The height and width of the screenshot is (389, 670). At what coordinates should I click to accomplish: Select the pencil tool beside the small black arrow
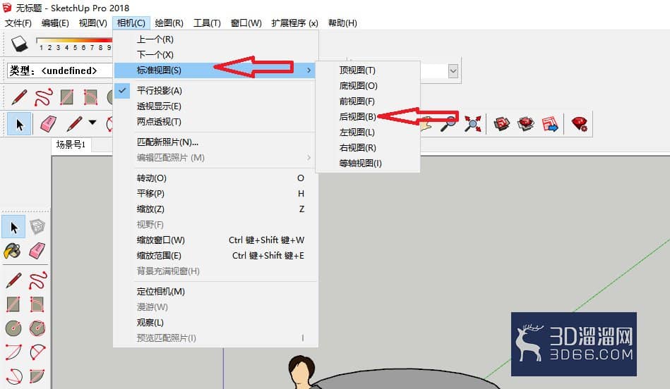74,124
